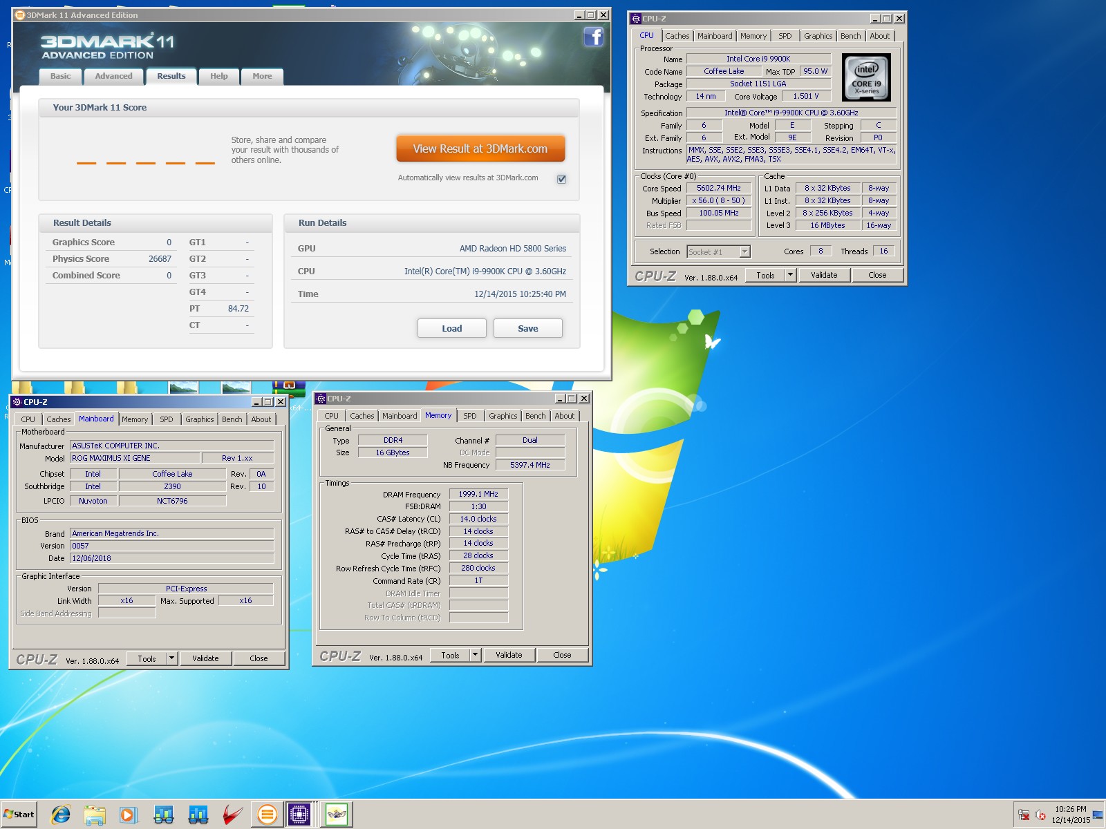1106x829 pixels.
Task: Switch to Caches tab in CPU-Z CPU window
Action: pyautogui.click(x=677, y=36)
